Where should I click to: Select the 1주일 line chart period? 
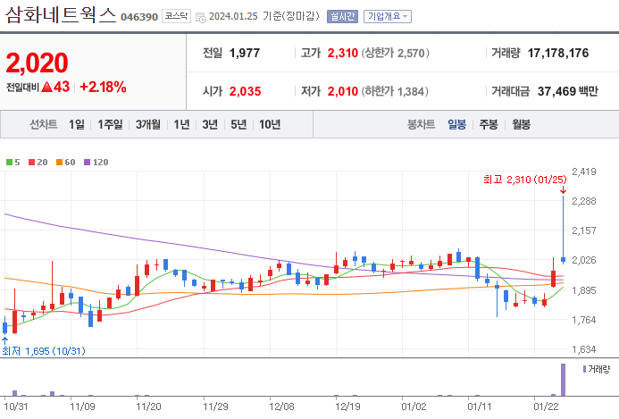(110, 125)
